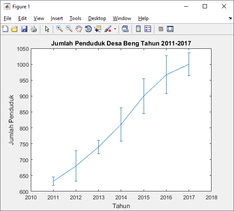234x211 pixels.
Task: Select the Rotate 3D tool
Action: [88, 29]
